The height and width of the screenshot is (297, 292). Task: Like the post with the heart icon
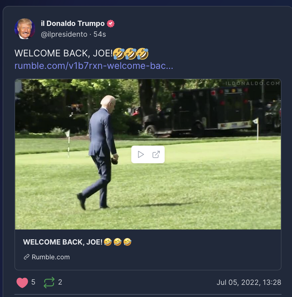22,283
